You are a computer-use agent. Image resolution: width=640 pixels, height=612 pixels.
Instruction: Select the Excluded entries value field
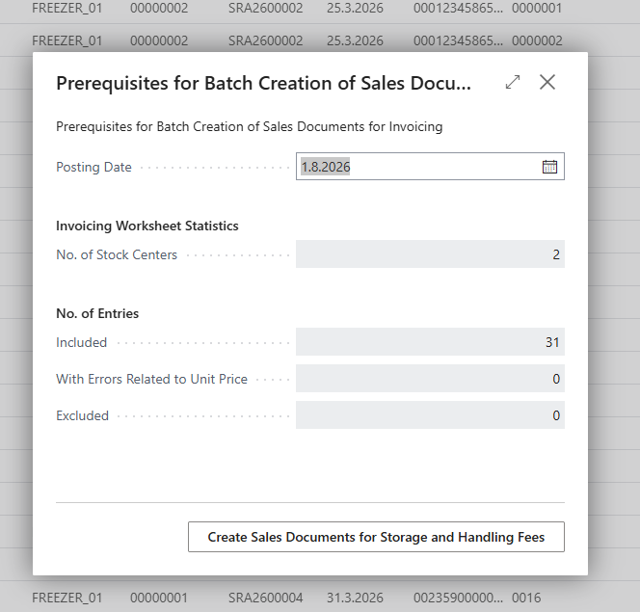coord(430,415)
